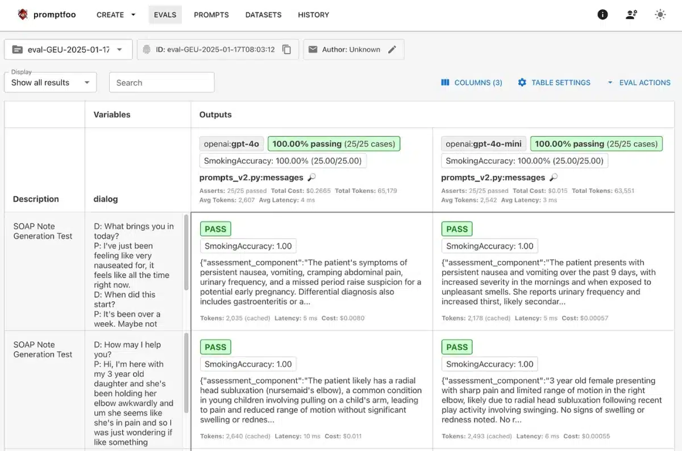The image size is (682, 451).
Task: Click gpt-4o-mini SmokingAccuracy 100.00% chip
Action: [525, 161]
